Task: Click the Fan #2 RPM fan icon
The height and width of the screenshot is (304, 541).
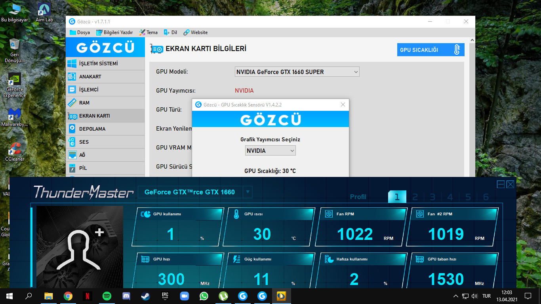Action: 420,214
